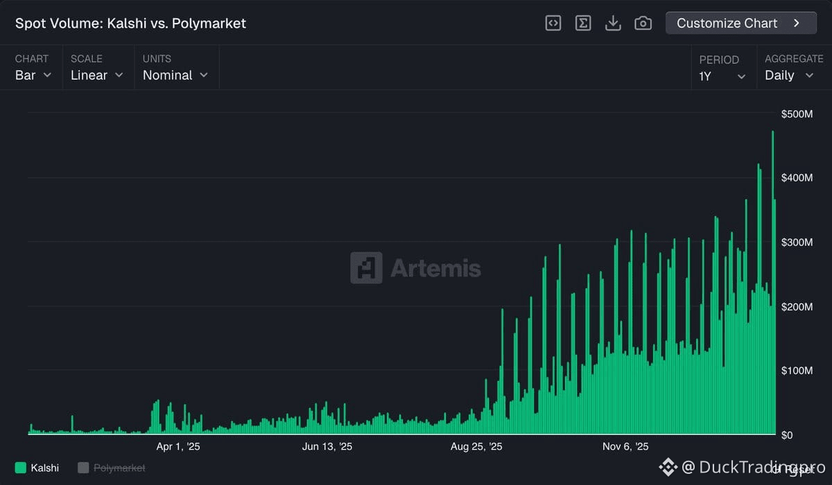Image resolution: width=832 pixels, height=485 pixels.
Task: Take a chart screenshot with camera icon
Action: tap(643, 23)
